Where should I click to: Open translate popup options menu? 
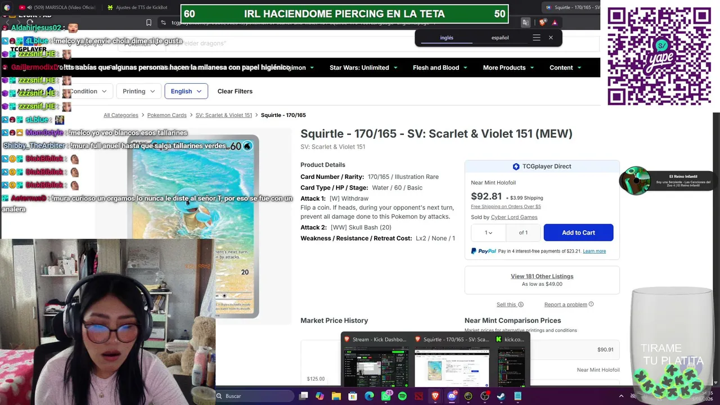pos(536,38)
